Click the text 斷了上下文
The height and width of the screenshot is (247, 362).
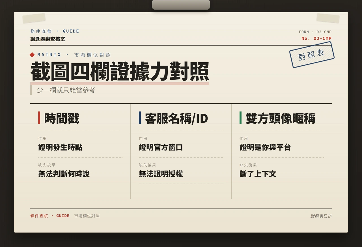point(258,174)
